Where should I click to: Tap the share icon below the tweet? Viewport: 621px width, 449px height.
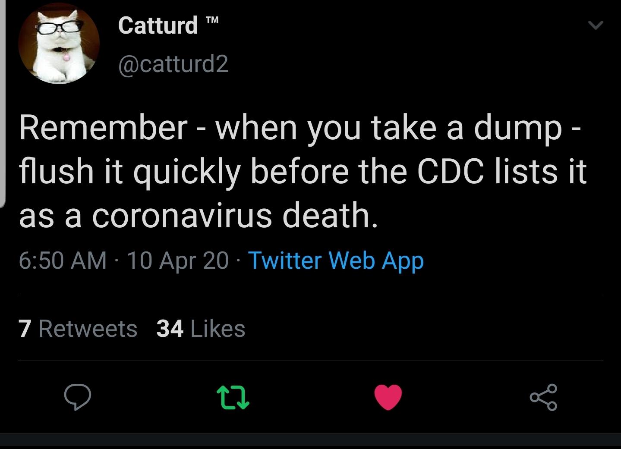[544, 397]
